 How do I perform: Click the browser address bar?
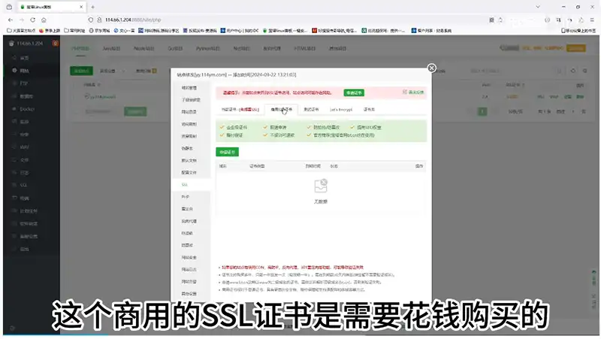[x=263, y=20]
